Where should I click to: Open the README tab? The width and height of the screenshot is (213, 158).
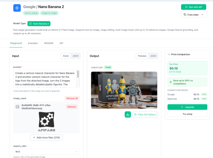click(x=49, y=43)
